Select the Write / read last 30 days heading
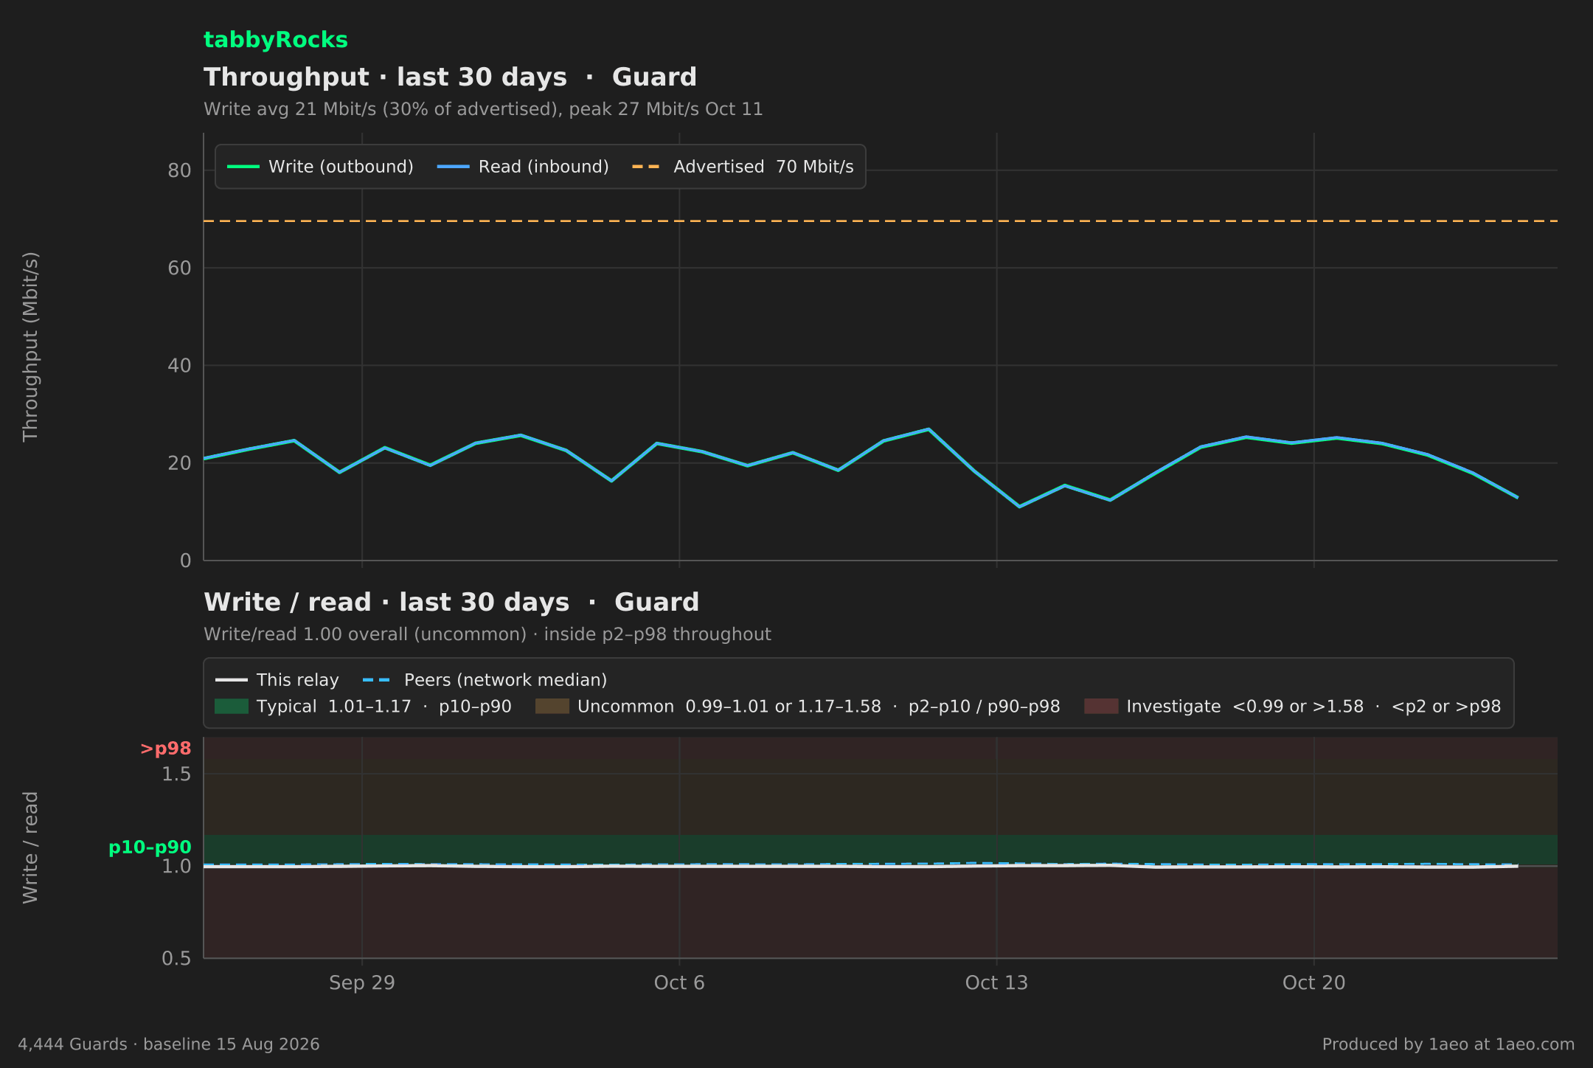1593x1068 pixels. [451, 603]
